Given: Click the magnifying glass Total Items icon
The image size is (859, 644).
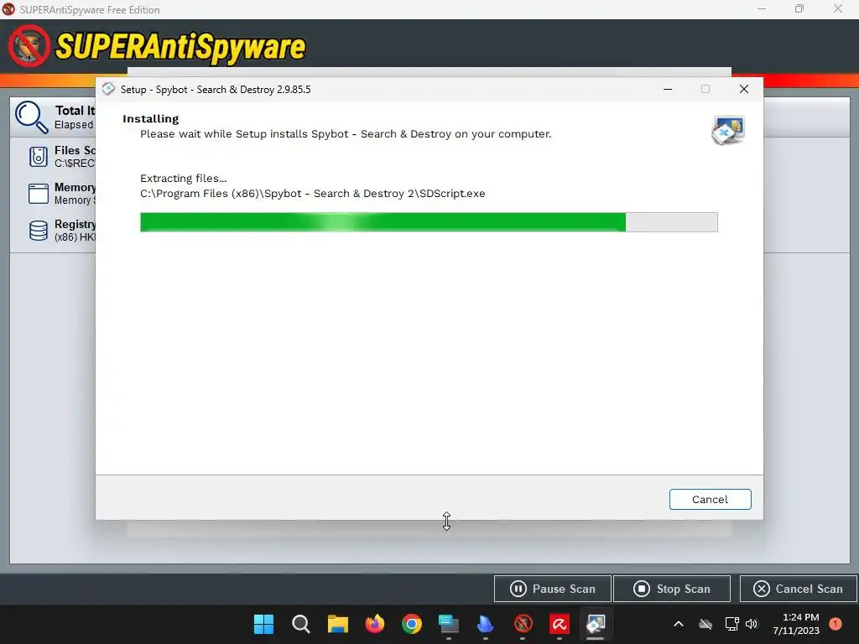Looking at the screenshot, I should [31, 117].
